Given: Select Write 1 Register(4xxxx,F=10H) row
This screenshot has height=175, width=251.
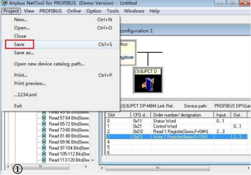Looking at the screenshot, I should pos(177,137).
